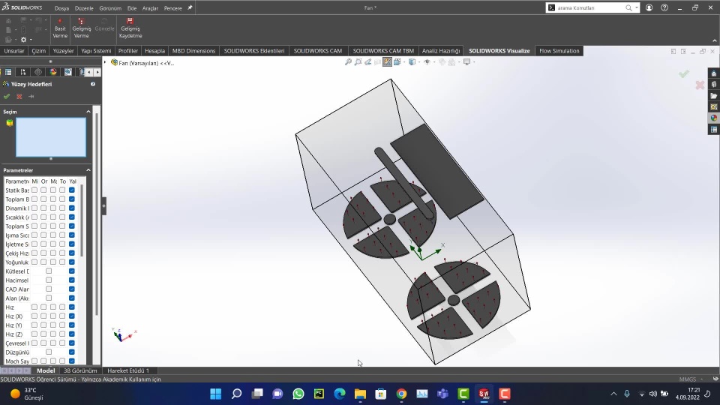Open help for Yüzey Hedefleri

93,84
